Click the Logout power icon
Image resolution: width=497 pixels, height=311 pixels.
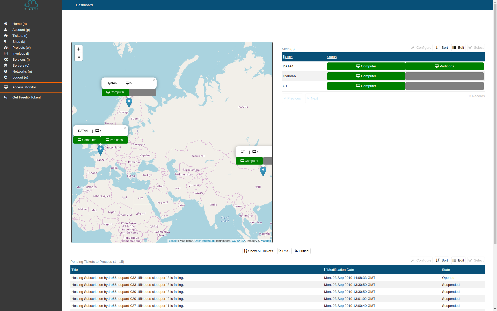pos(5,77)
